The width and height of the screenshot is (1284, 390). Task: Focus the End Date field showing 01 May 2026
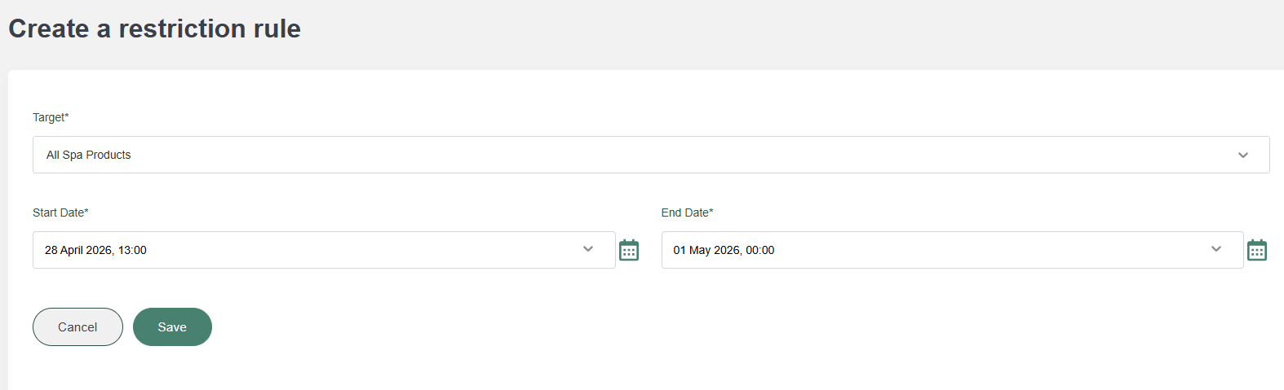coord(708,250)
